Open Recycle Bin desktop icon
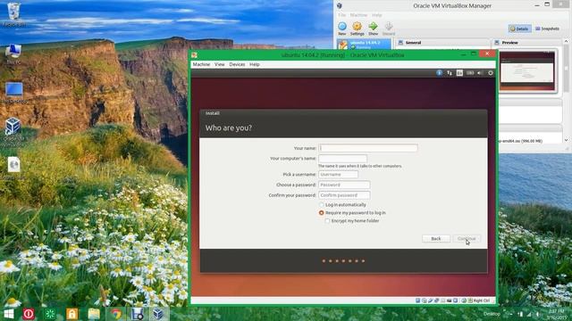 (x=14, y=14)
